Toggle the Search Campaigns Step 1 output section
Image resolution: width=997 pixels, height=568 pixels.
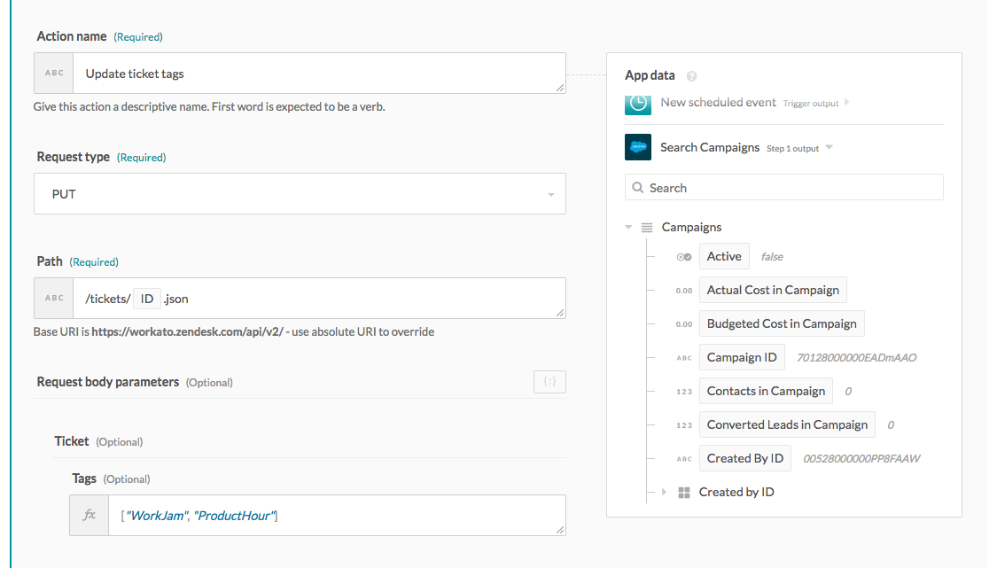(830, 147)
